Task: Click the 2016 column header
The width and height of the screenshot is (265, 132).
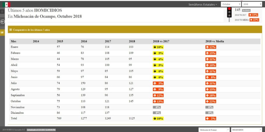Action: (x=84, y=41)
